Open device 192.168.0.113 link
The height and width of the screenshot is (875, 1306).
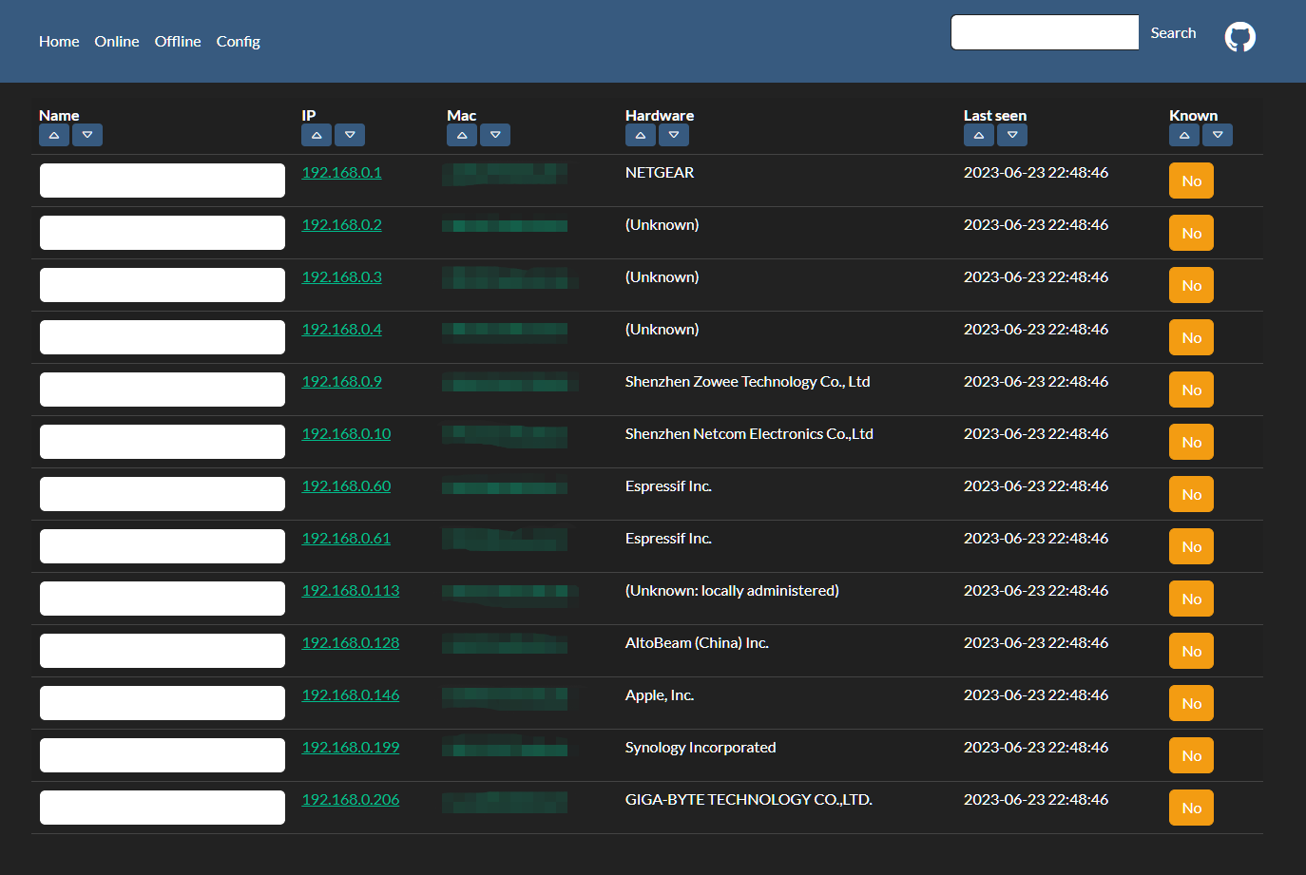pos(350,591)
